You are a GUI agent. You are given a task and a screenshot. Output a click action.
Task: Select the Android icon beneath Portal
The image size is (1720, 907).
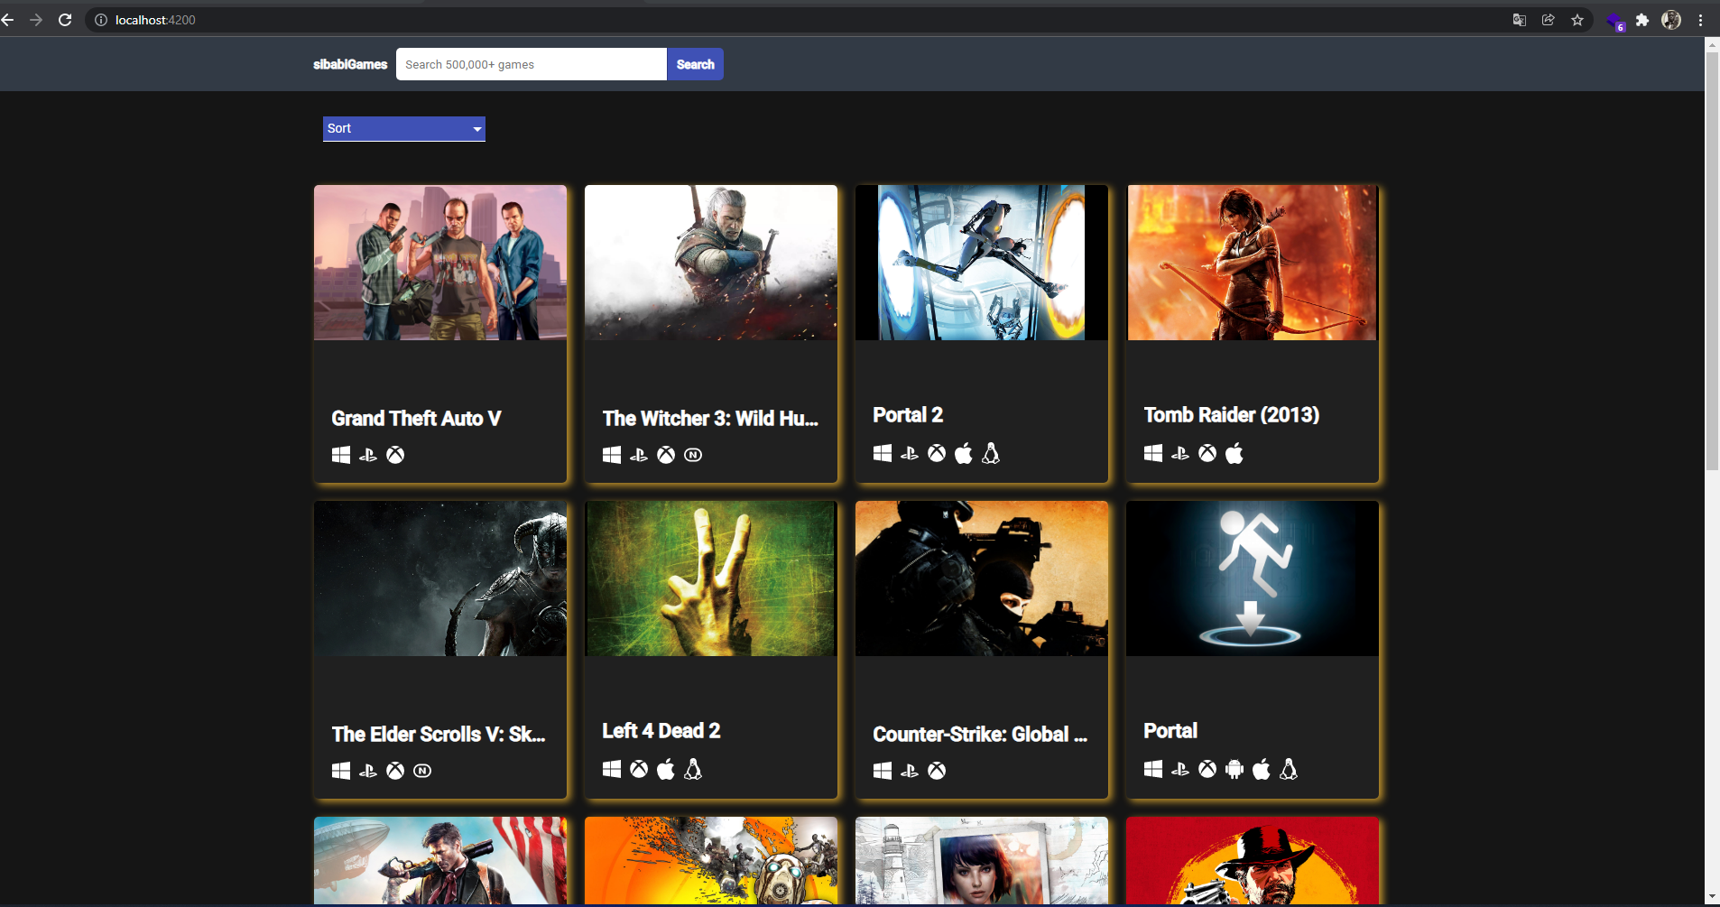coord(1234,769)
